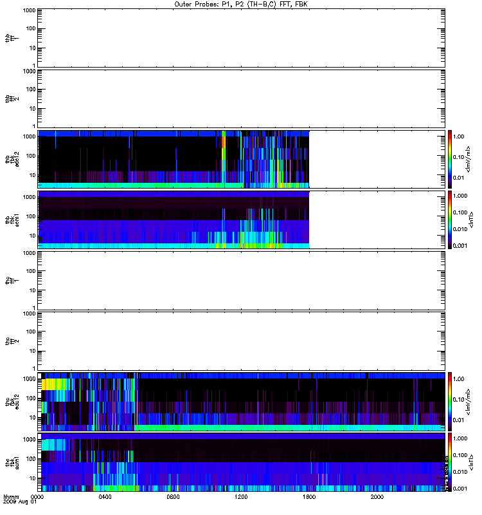The height and width of the screenshot is (515, 482).
Task: Click the '2000' time label on the x-axis
Action: [377, 497]
